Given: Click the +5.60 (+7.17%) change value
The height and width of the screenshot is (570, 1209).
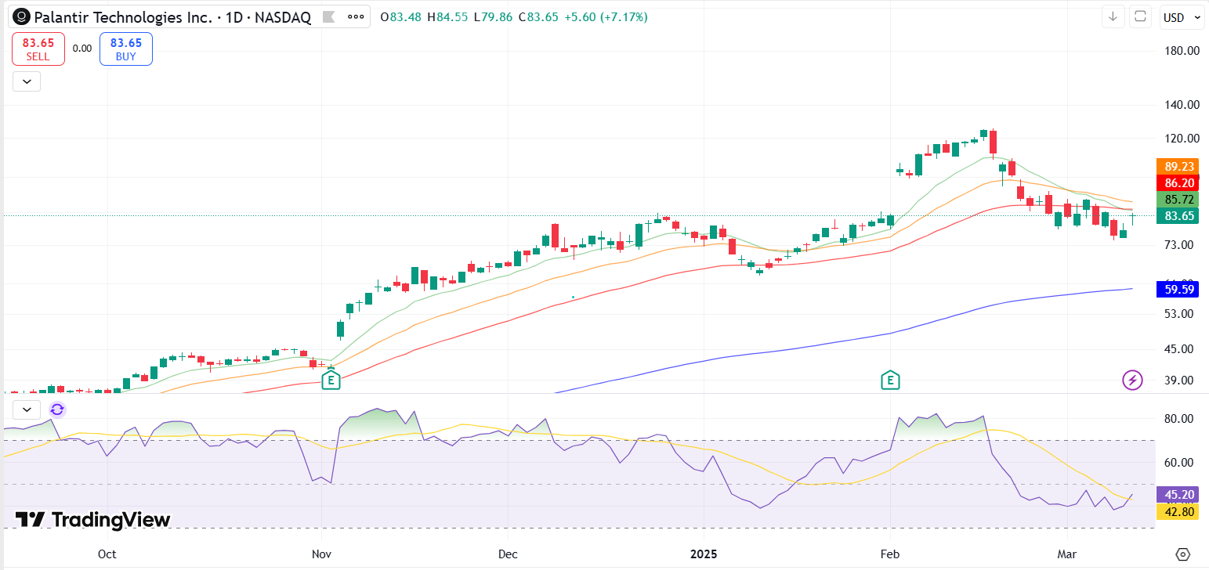Looking at the screenshot, I should click(x=606, y=16).
